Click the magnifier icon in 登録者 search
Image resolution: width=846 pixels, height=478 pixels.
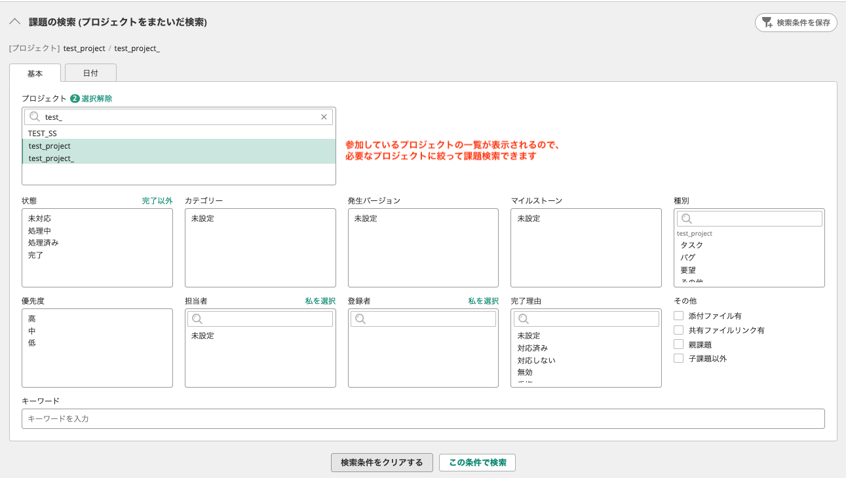(x=360, y=319)
